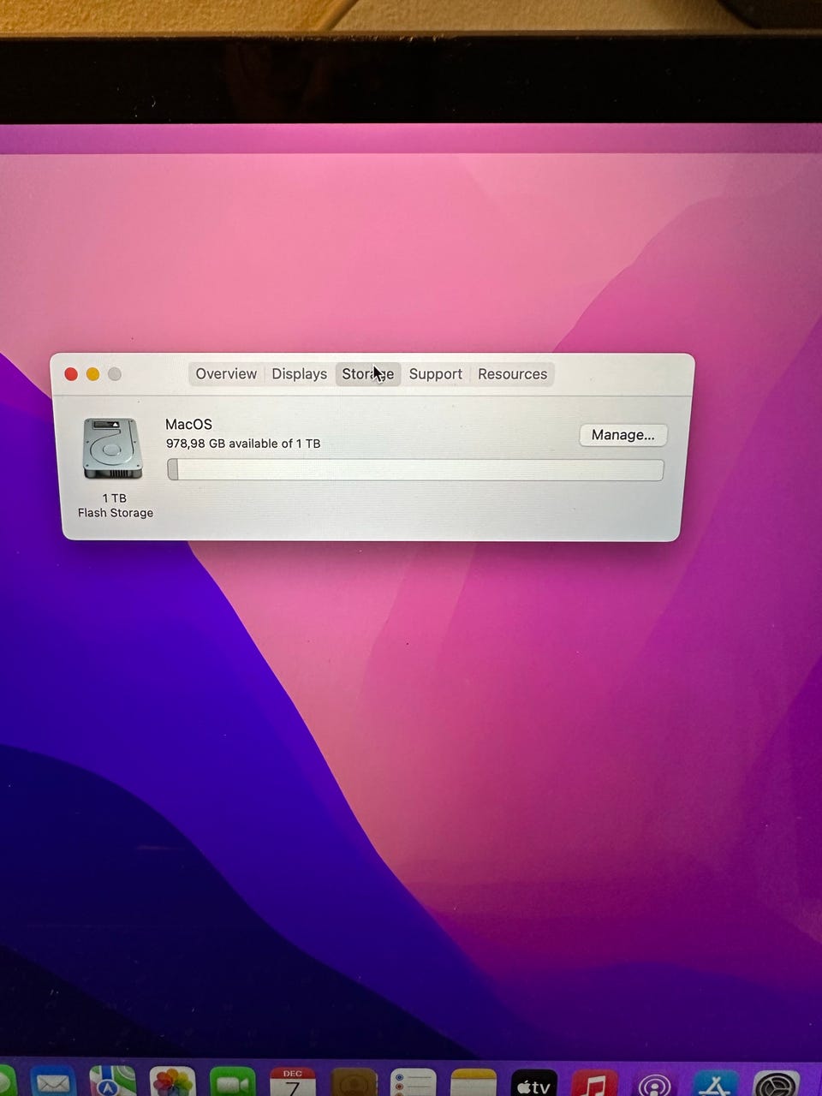Open the Contacts app in Dock
The width and height of the screenshot is (822, 1096).
(x=354, y=1081)
